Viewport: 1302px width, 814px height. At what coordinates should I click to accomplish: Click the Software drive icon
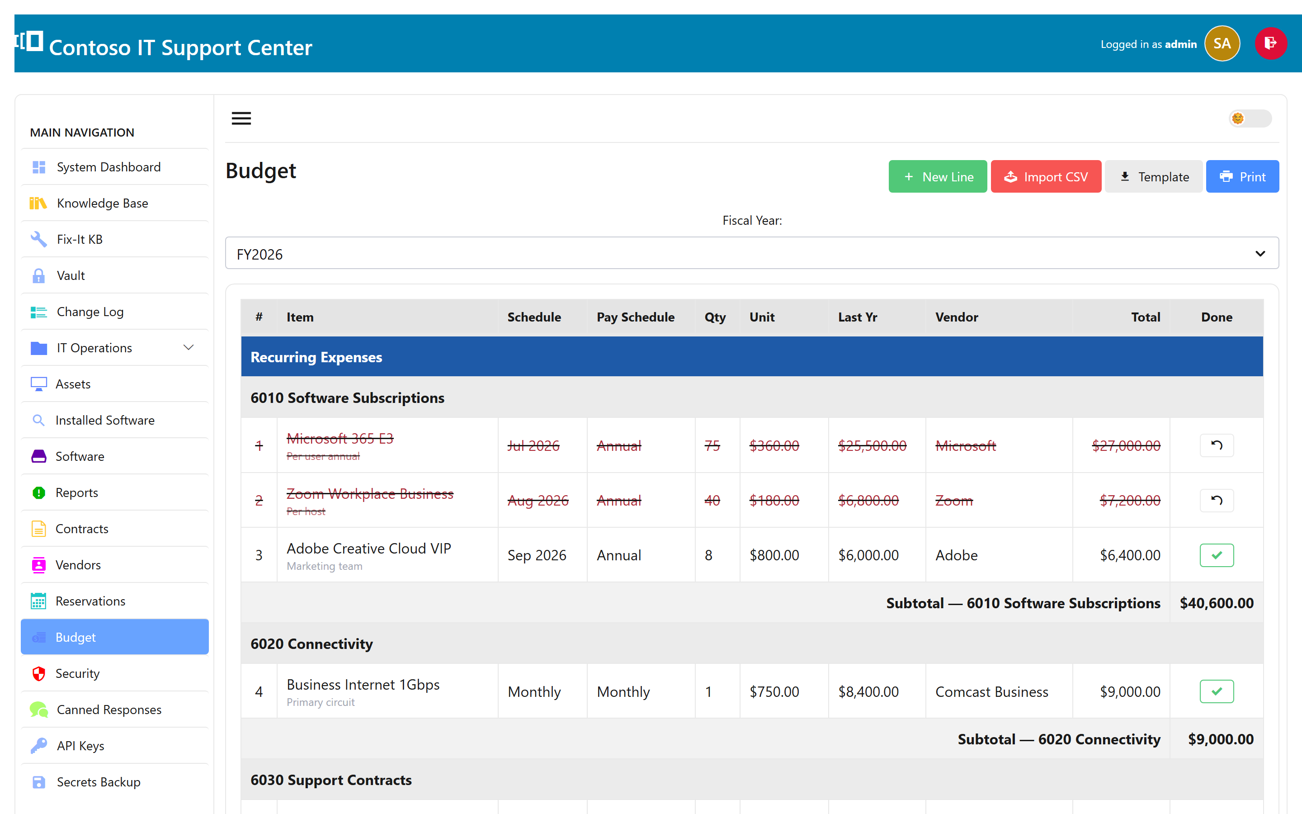[39, 456]
